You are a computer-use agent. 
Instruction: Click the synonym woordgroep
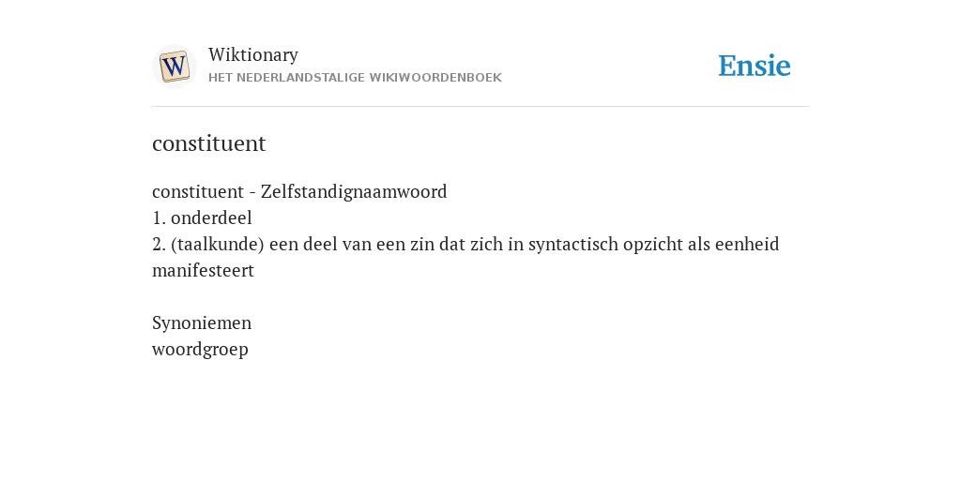click(201, 350)
